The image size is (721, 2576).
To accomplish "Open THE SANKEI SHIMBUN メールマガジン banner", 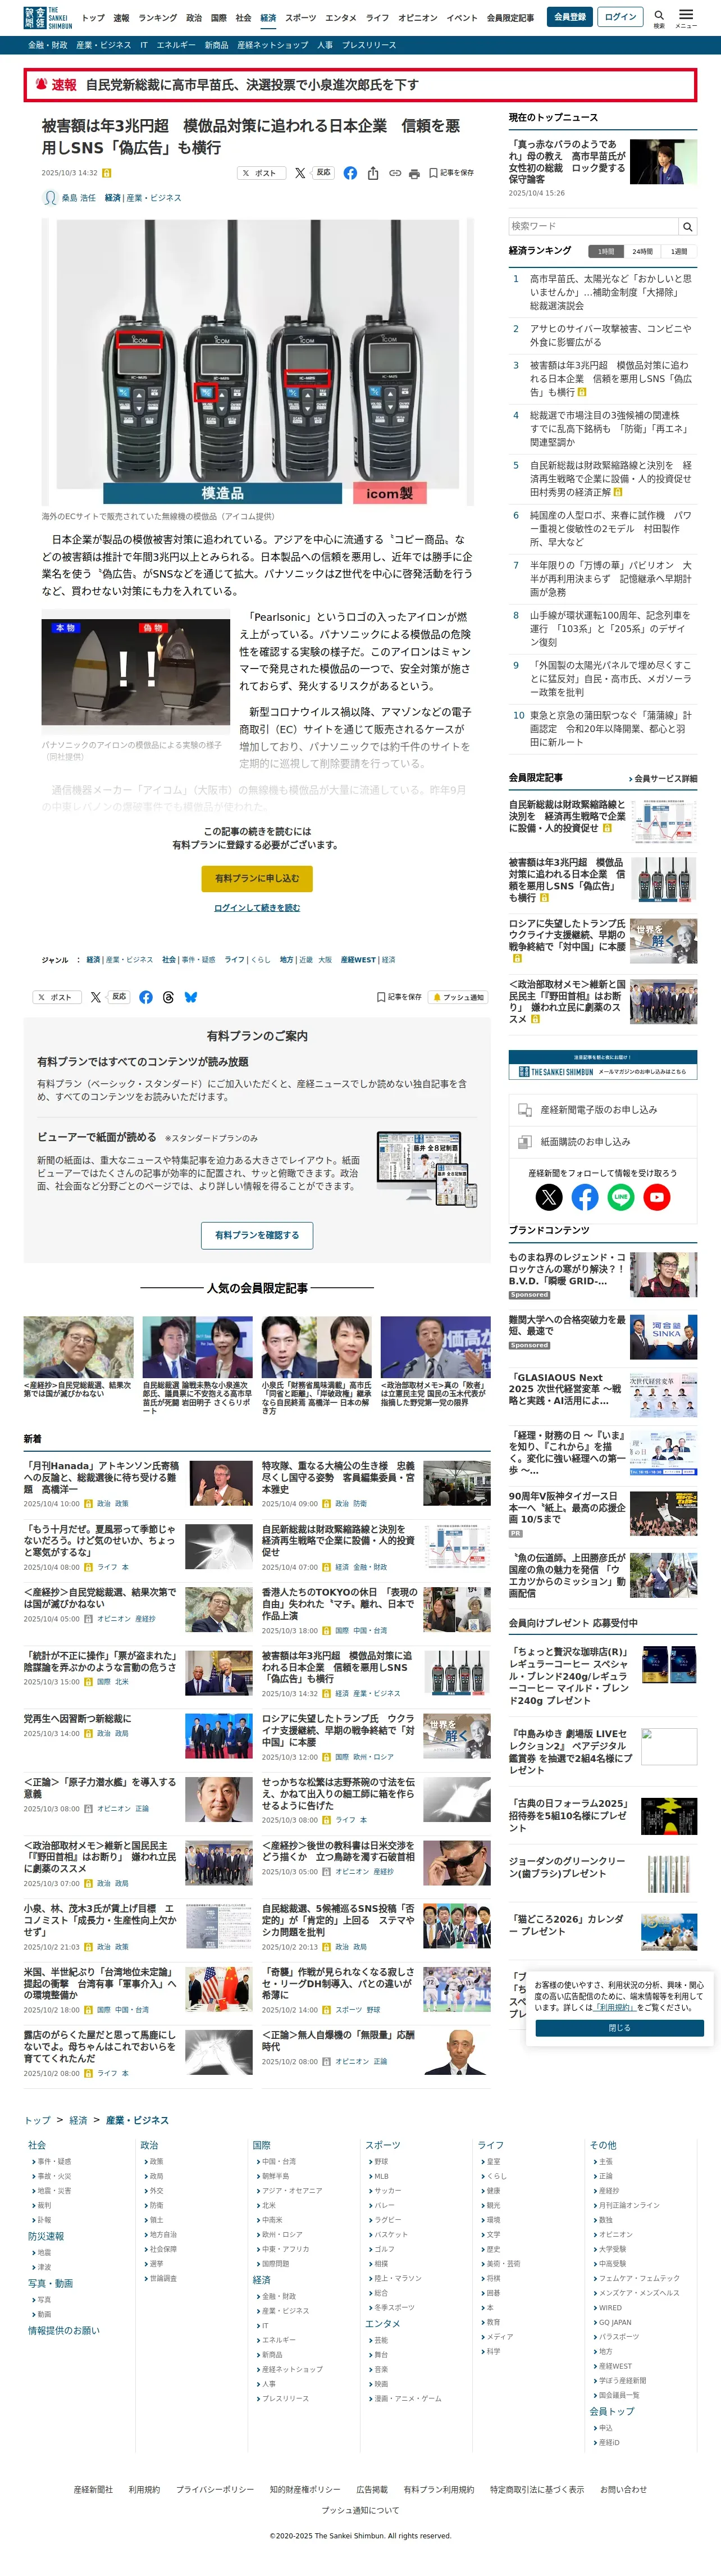I will tap(603, 1065).
